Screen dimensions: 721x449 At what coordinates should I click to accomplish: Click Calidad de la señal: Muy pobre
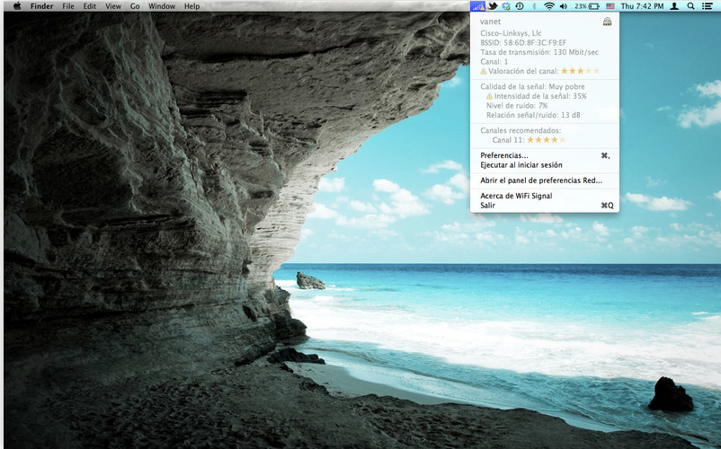pyautogui.click(x=532, y=86)
